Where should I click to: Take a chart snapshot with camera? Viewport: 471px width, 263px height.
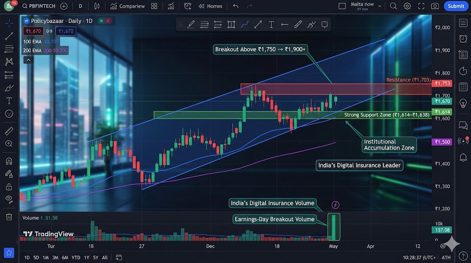coord(435,6)
